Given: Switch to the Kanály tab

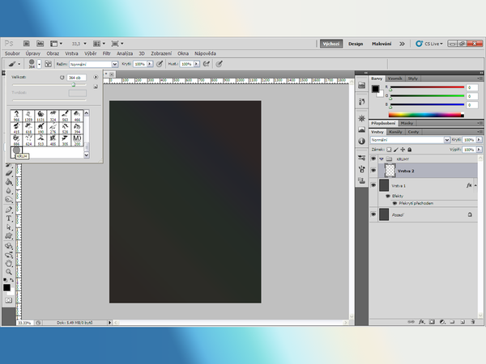Looking at the screenshot, I should coord(396,131).
